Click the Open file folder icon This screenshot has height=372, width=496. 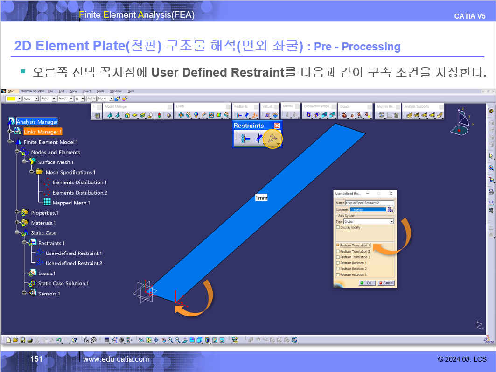click(x=15, y=340)
